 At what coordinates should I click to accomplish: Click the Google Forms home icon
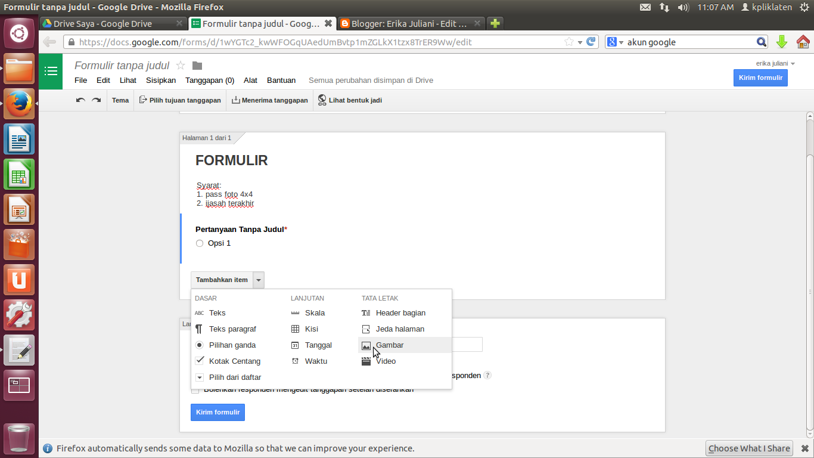click(x=51, y=71)
